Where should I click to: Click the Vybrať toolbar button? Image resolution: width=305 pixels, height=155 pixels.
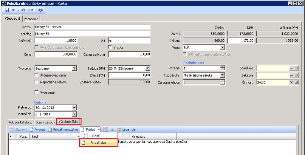pos(38,129)
